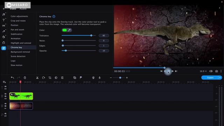Delete the selected clip with the trash icon

pos(25,78)
